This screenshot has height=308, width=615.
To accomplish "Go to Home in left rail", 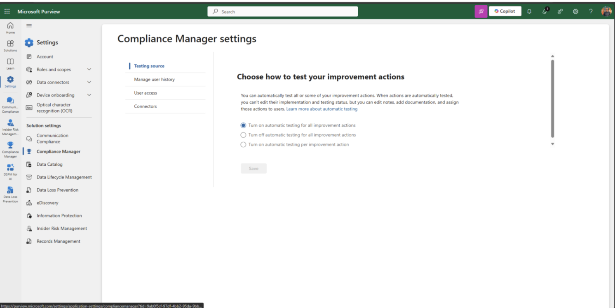I will [x=10, y=28].
